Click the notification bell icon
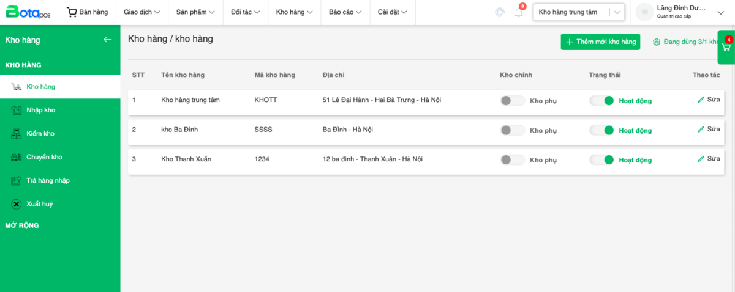 (x=519, y=13)
